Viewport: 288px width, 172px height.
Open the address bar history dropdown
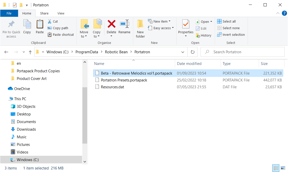[x=183, y=52]
